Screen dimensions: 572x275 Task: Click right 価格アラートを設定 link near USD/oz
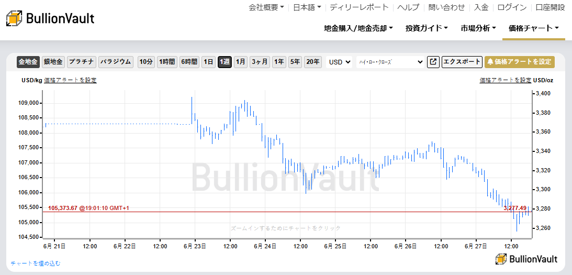(505, 80)
